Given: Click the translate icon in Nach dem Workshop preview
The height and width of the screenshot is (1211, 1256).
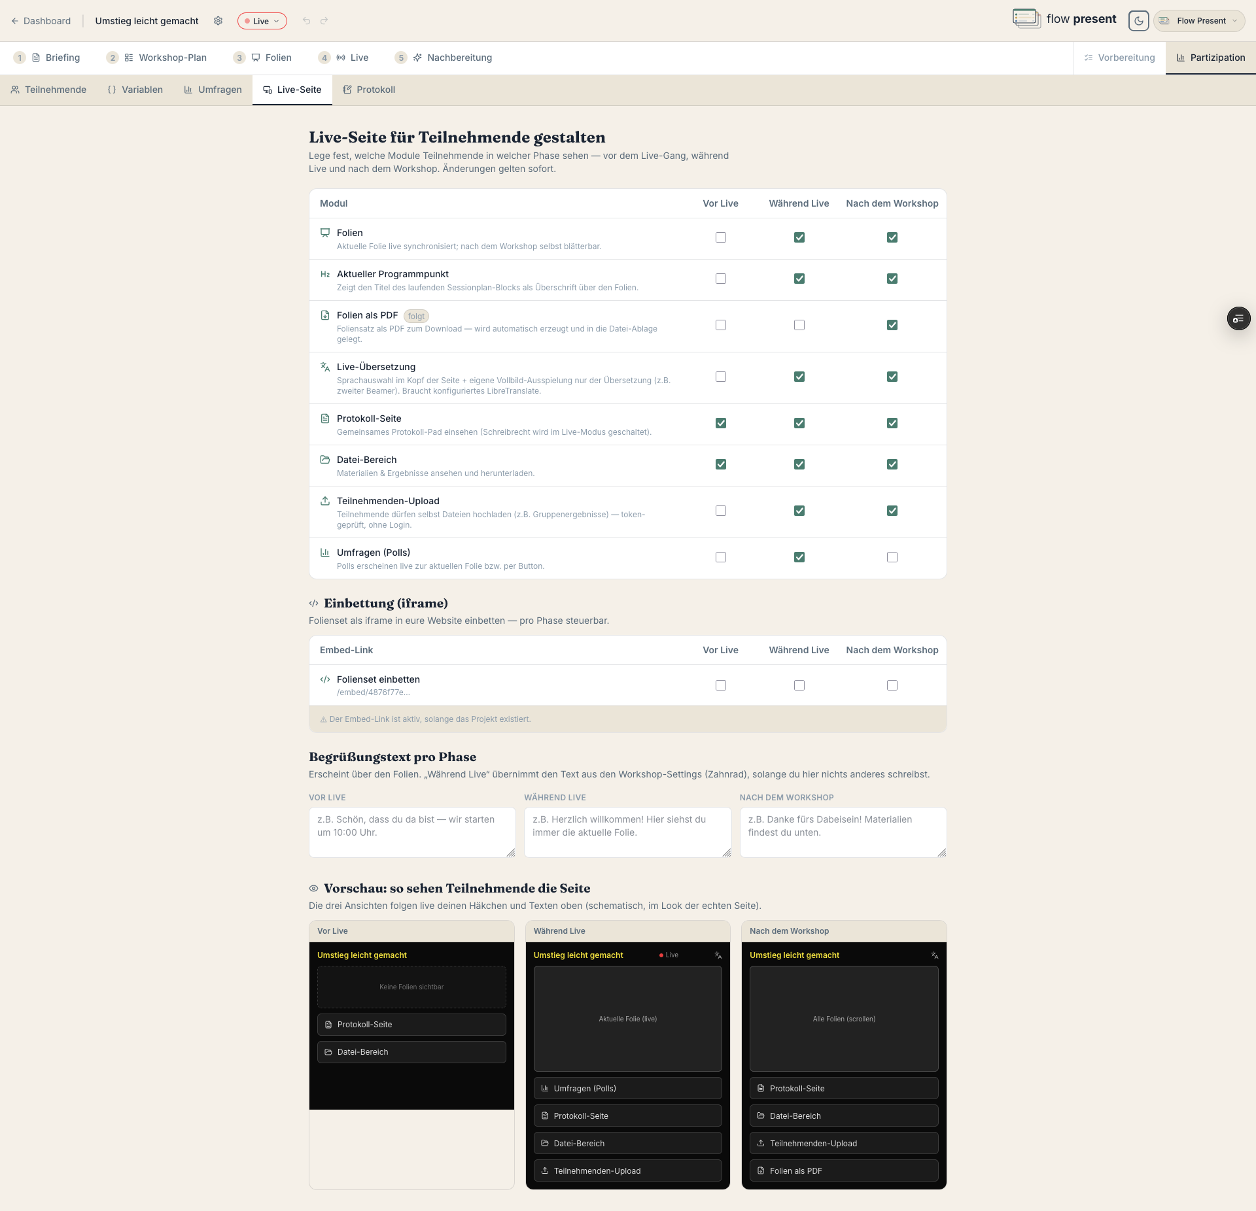Looking at the screenshot, I should 935,955.
